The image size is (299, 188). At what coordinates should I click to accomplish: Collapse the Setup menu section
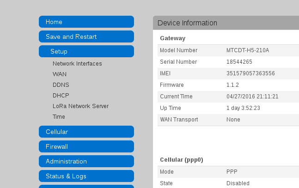pos(86,51)
